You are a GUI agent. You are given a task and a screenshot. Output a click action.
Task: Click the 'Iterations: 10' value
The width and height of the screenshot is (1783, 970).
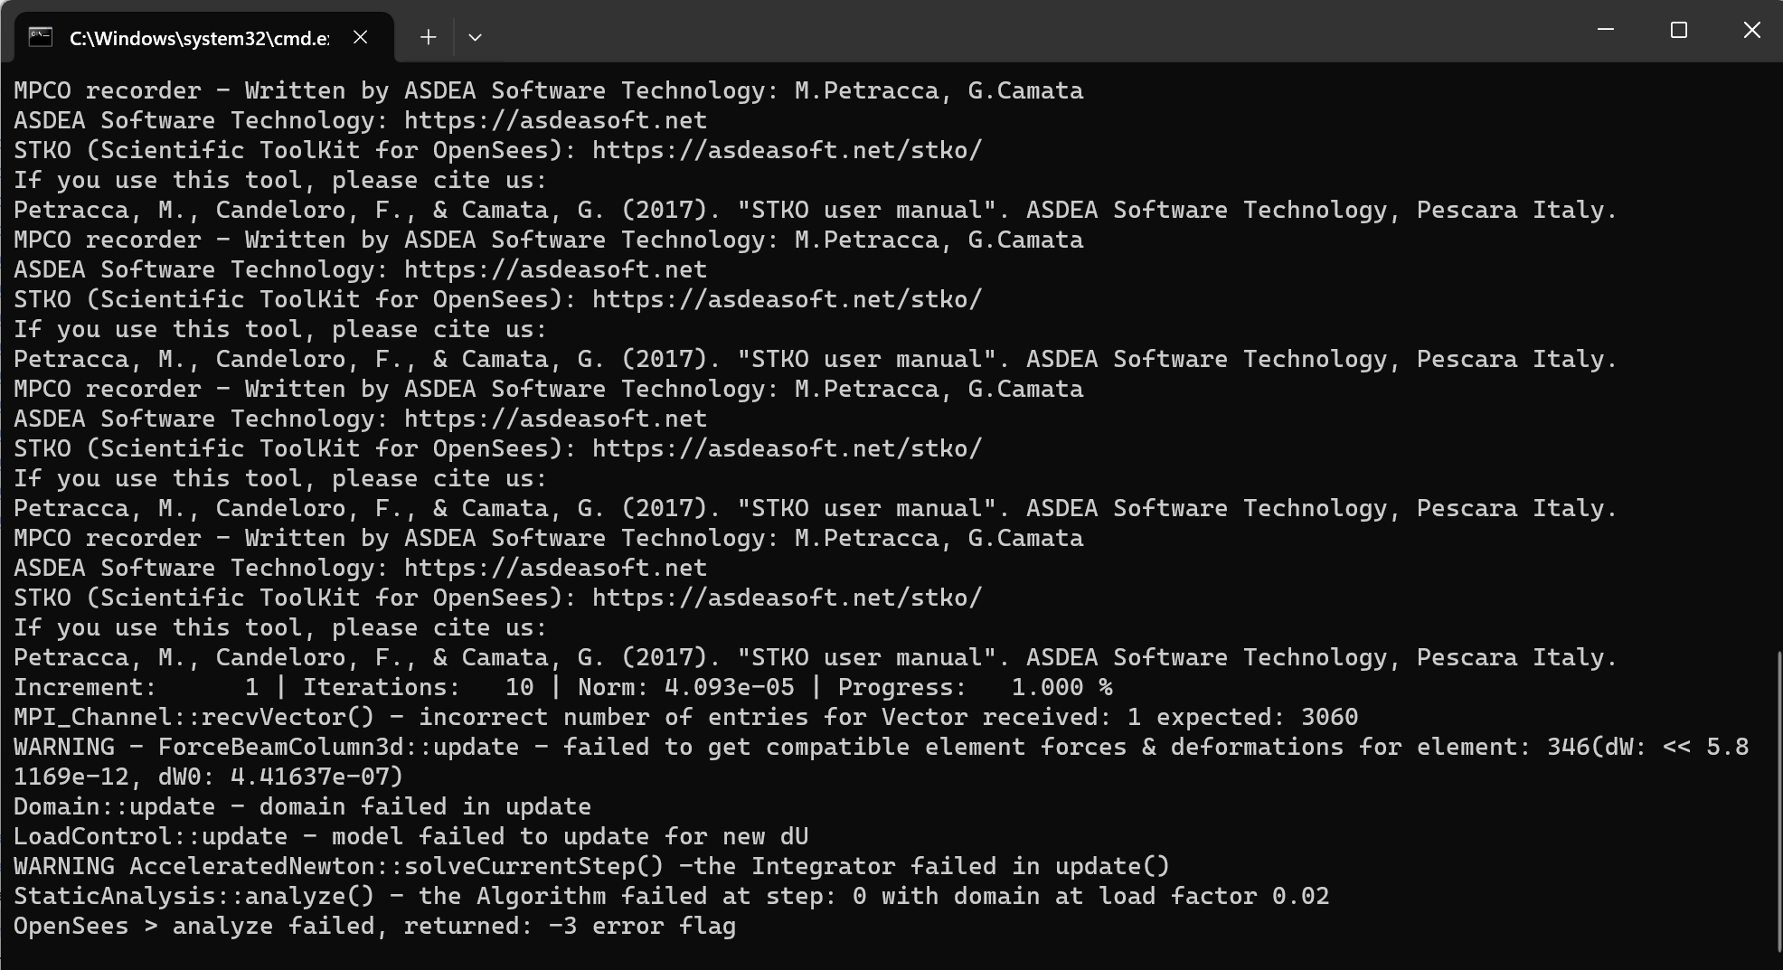coord(418,687)
